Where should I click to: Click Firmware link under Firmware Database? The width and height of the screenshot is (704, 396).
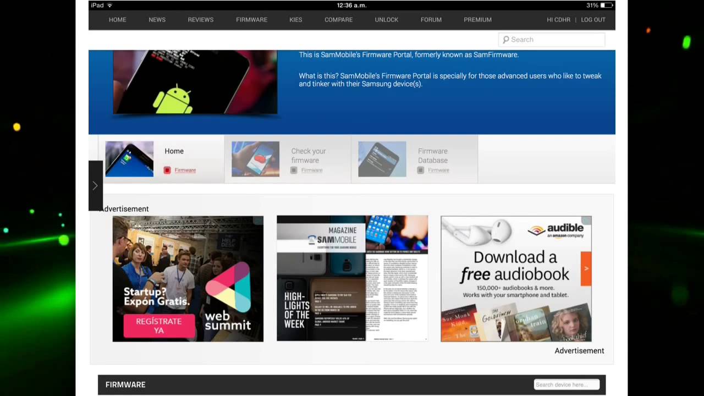438,170
